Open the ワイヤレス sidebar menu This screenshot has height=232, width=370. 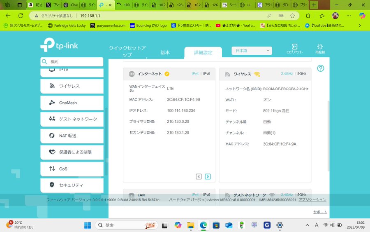click(x=72, y=86)
